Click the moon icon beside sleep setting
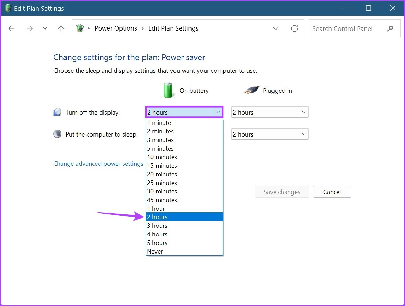The height and width of the screenshot is (306, 405). click(57, 134)
